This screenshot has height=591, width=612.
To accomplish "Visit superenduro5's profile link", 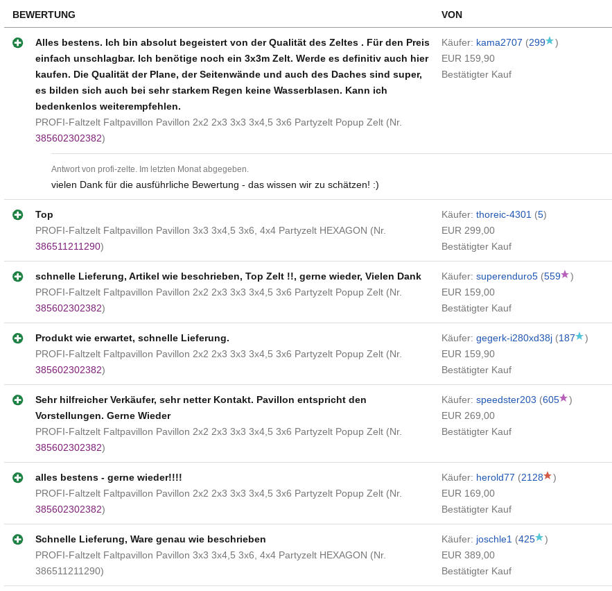I will click(x=507, y=277).
